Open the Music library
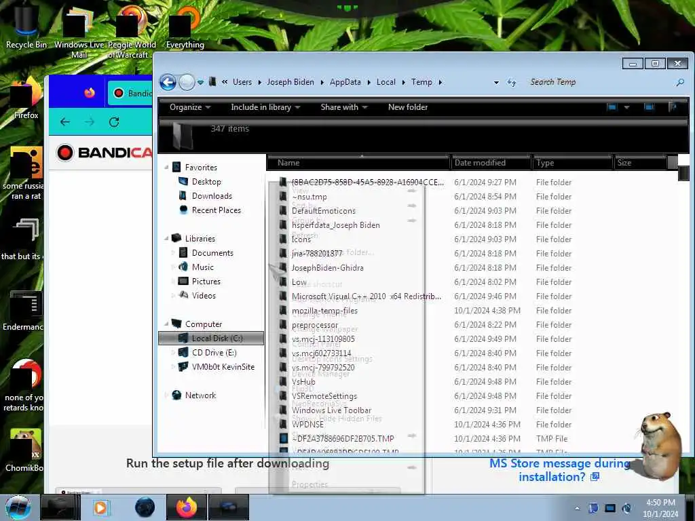 pos(202,267)
